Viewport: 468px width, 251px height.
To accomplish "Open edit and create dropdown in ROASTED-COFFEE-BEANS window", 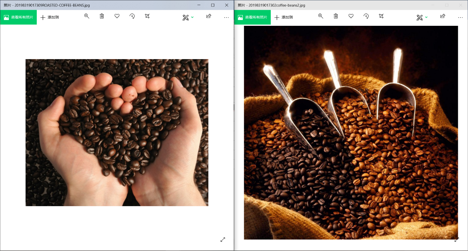I will click(188, 17).
